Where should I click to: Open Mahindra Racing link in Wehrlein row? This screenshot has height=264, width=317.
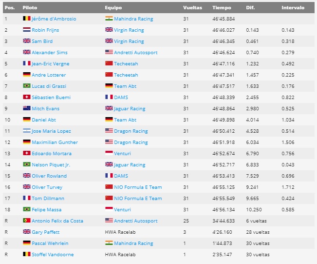pos(133,244)
